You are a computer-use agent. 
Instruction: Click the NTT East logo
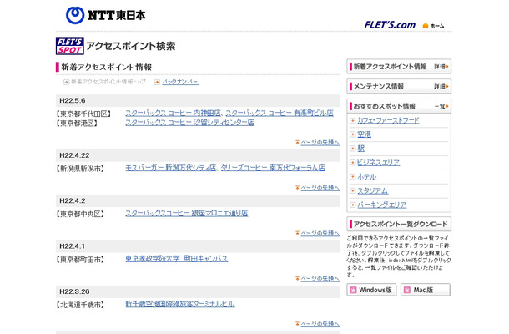click(105, 15)
